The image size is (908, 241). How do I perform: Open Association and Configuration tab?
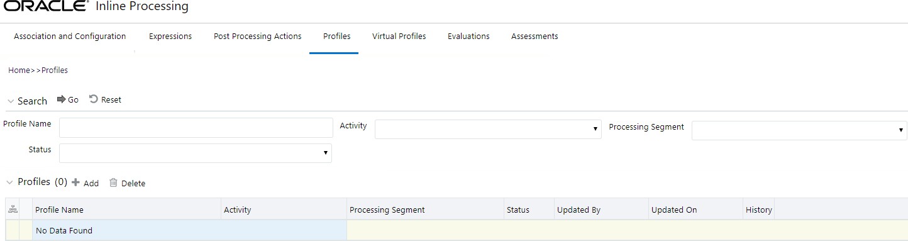pyautogui.click(x=70, y=36)
